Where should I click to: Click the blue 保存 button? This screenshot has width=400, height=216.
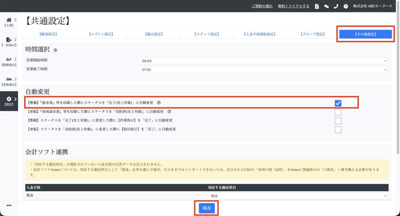(x=207, y=208)
